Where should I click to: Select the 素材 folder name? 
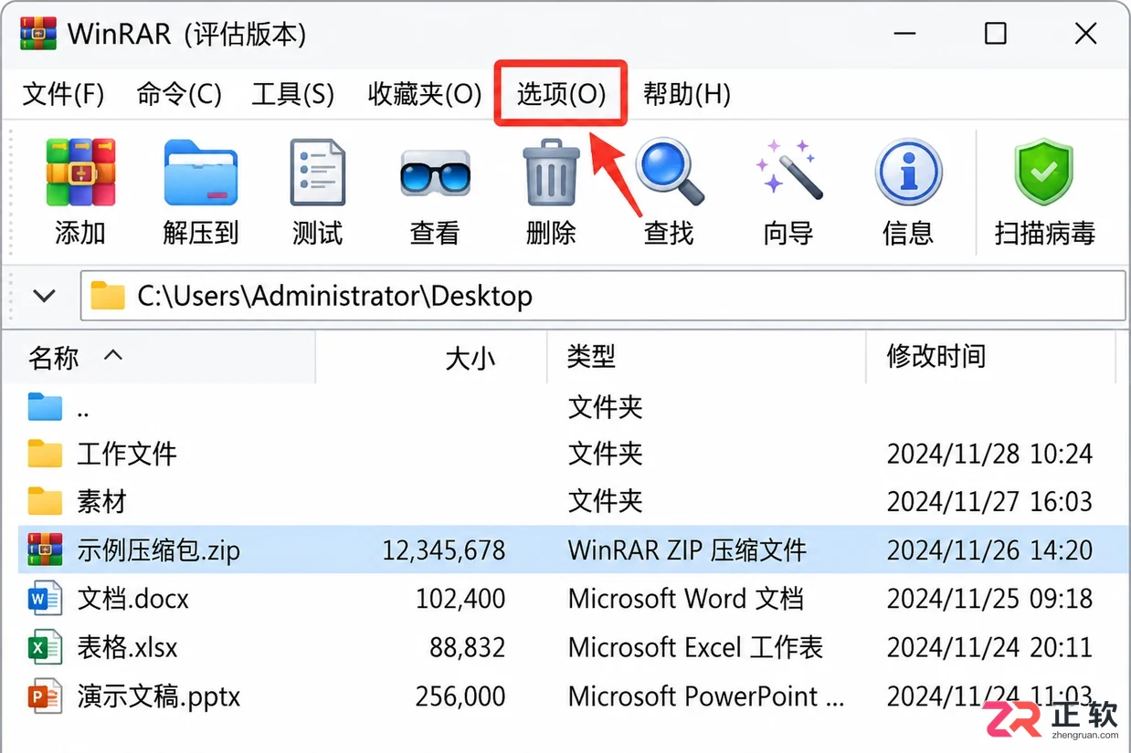101,501
